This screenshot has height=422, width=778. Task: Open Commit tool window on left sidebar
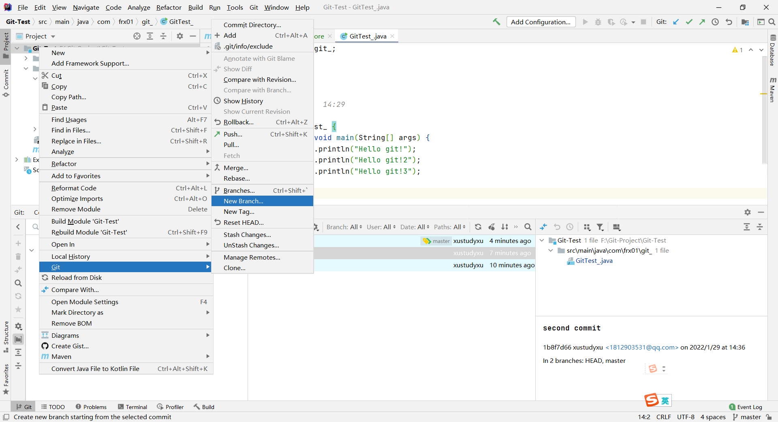point(6,83)
